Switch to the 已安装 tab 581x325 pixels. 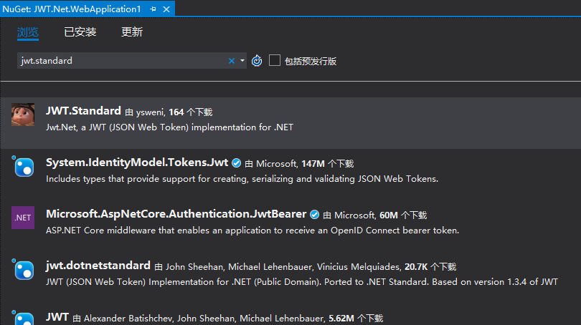(x=80, y=32)
